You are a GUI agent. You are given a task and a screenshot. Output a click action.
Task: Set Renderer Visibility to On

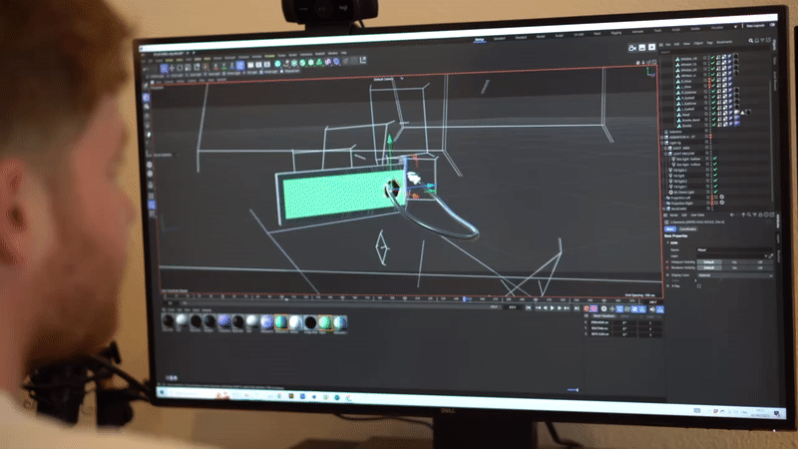pyautogui.click(x=734, y=267)
